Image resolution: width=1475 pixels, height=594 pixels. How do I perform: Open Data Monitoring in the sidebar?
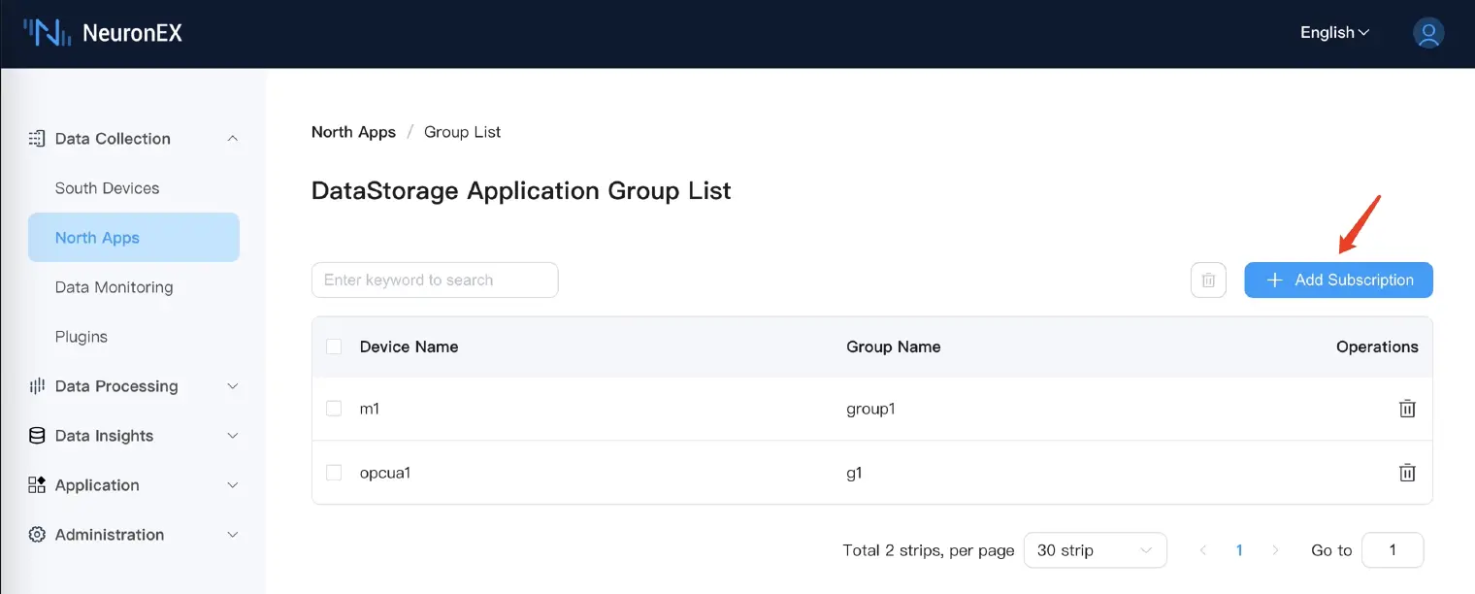click(x=114, y=287)
